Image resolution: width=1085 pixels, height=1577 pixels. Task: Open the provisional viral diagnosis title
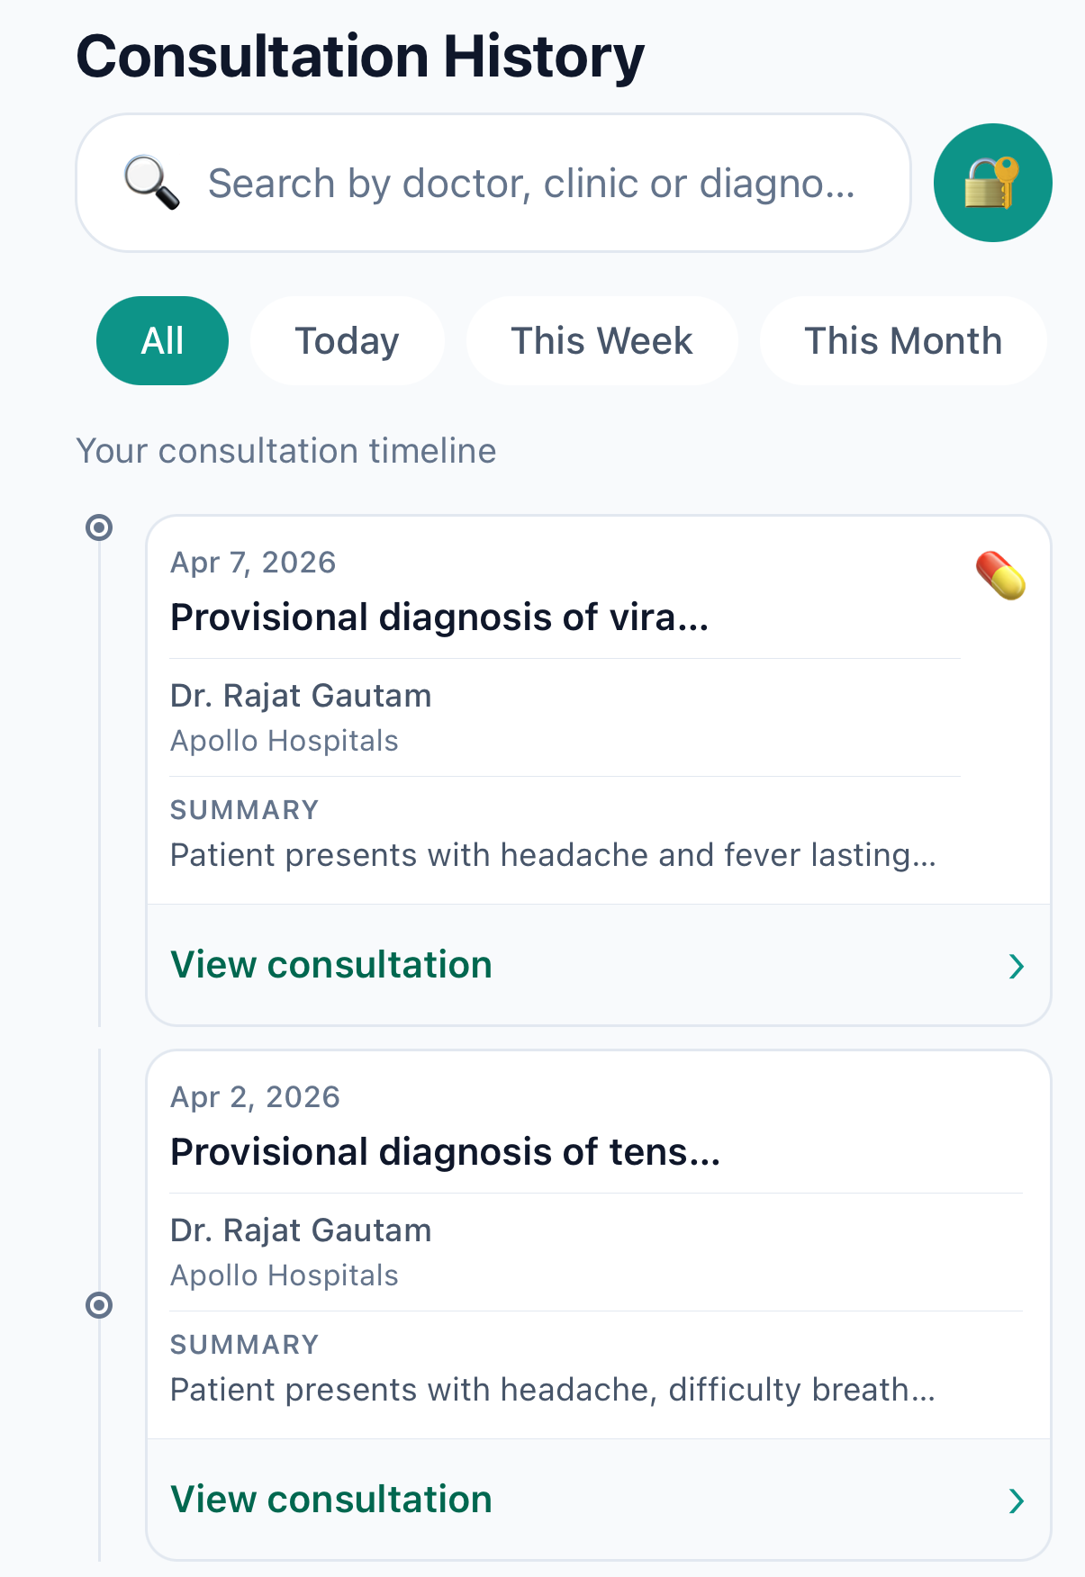coord(439,617)
